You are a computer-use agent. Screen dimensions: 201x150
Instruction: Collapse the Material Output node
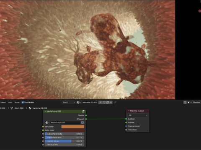pyautogui.click(x=129, y=111)
